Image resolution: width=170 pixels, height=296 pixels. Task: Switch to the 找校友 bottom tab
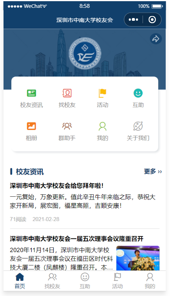pyautogui.click(x=52, y=281)
